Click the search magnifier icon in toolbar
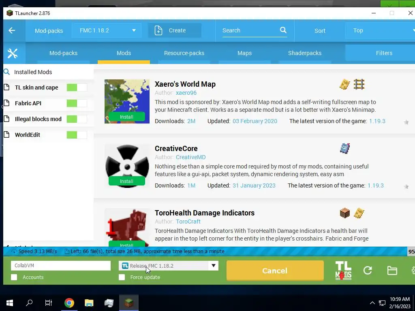 283,30
